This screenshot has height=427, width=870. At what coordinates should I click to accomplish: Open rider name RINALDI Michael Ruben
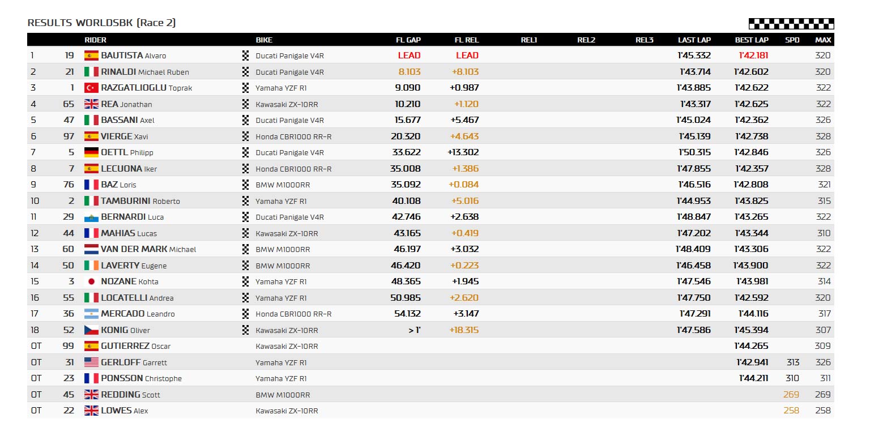[x=145, y=72]
